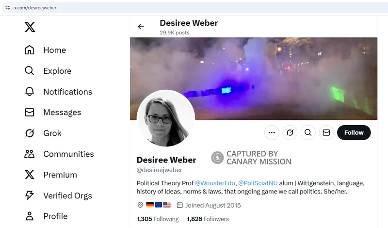Open the more options ellipsis button
388x228 pixels.
(x=272, y=133)
